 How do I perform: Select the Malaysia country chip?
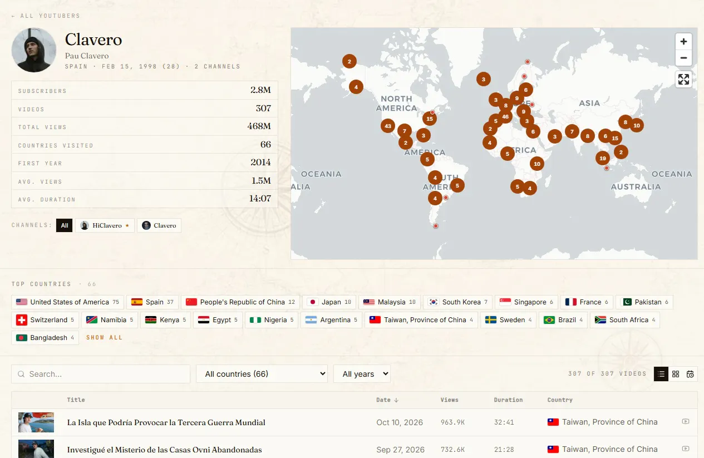click(x=390, y=302)
